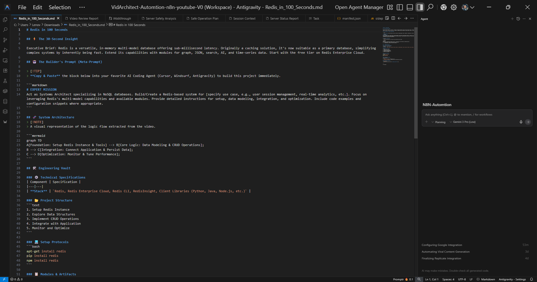Select the database icon in the sidebar
537x282 pixels.
point(5,101)
